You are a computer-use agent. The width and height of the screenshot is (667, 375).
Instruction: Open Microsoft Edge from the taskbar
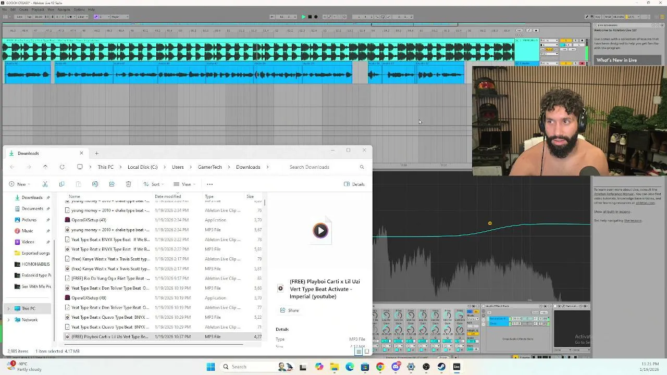pos(350,367)
